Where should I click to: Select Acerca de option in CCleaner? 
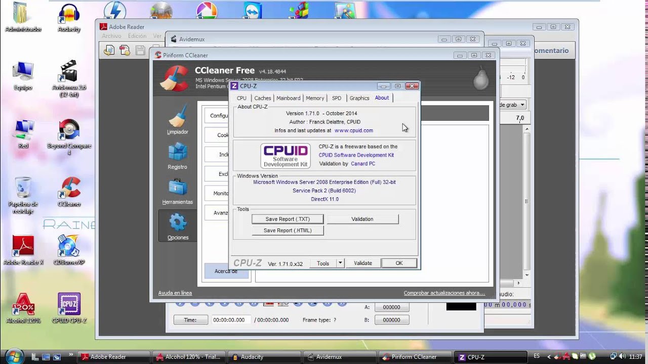226,271
